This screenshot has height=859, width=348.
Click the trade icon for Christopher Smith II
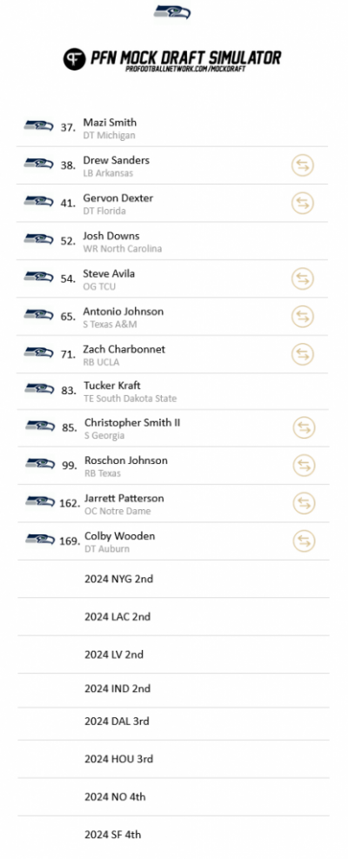(304, 428)
